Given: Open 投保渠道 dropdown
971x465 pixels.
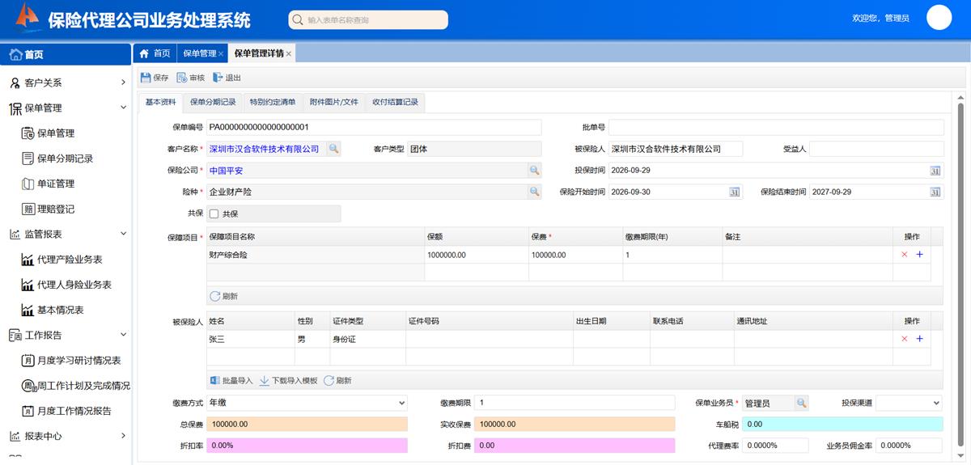Looking at the screenshot, I should pyautogui.click(x=910, y=402).
